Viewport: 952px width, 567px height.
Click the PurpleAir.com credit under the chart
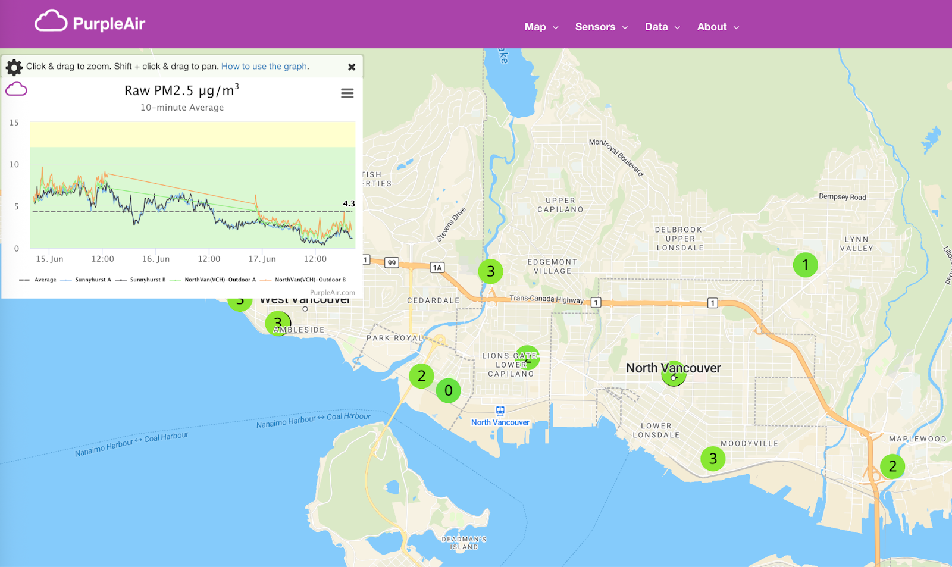pos(332,292)
